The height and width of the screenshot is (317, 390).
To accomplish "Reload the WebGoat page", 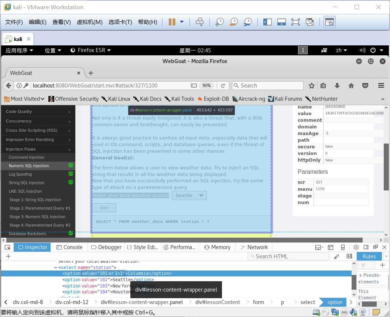I will pos(223,86).
